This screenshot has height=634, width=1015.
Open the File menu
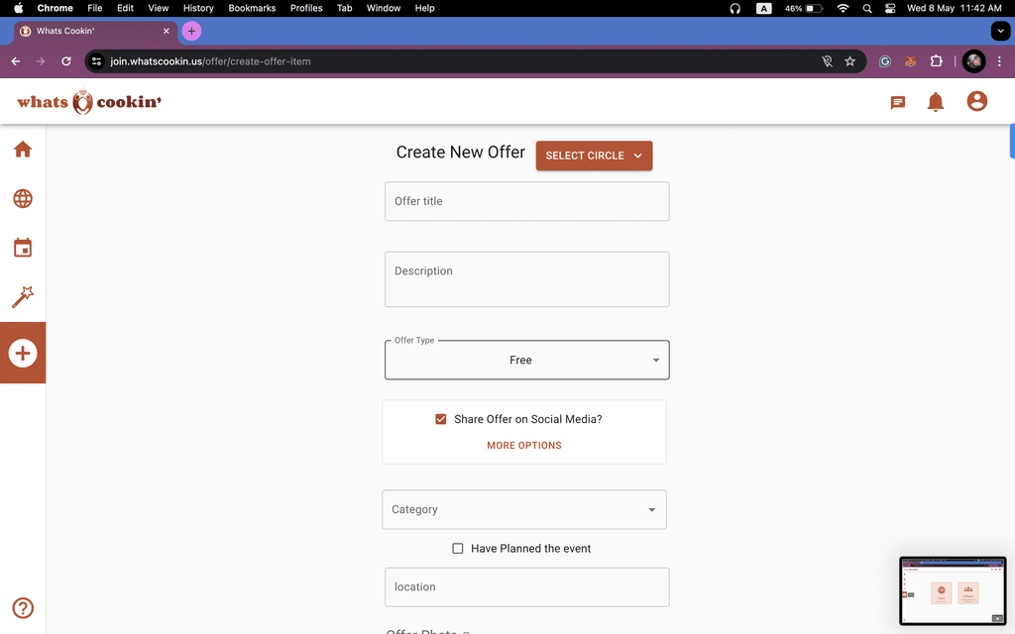point(94,8)
